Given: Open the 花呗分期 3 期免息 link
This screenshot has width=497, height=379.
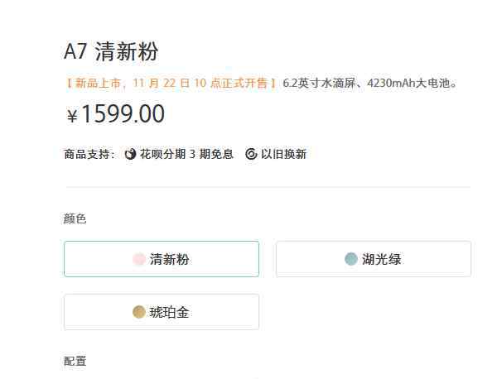Looking at the screenshot, I should point(186,154).
